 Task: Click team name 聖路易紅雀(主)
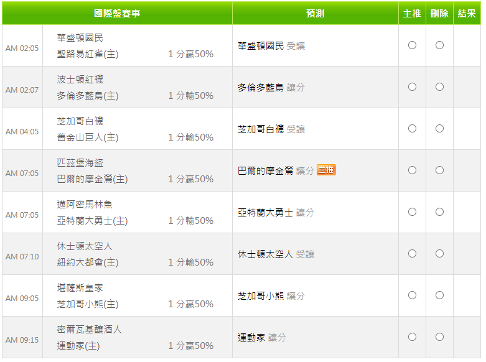point(88,54)
